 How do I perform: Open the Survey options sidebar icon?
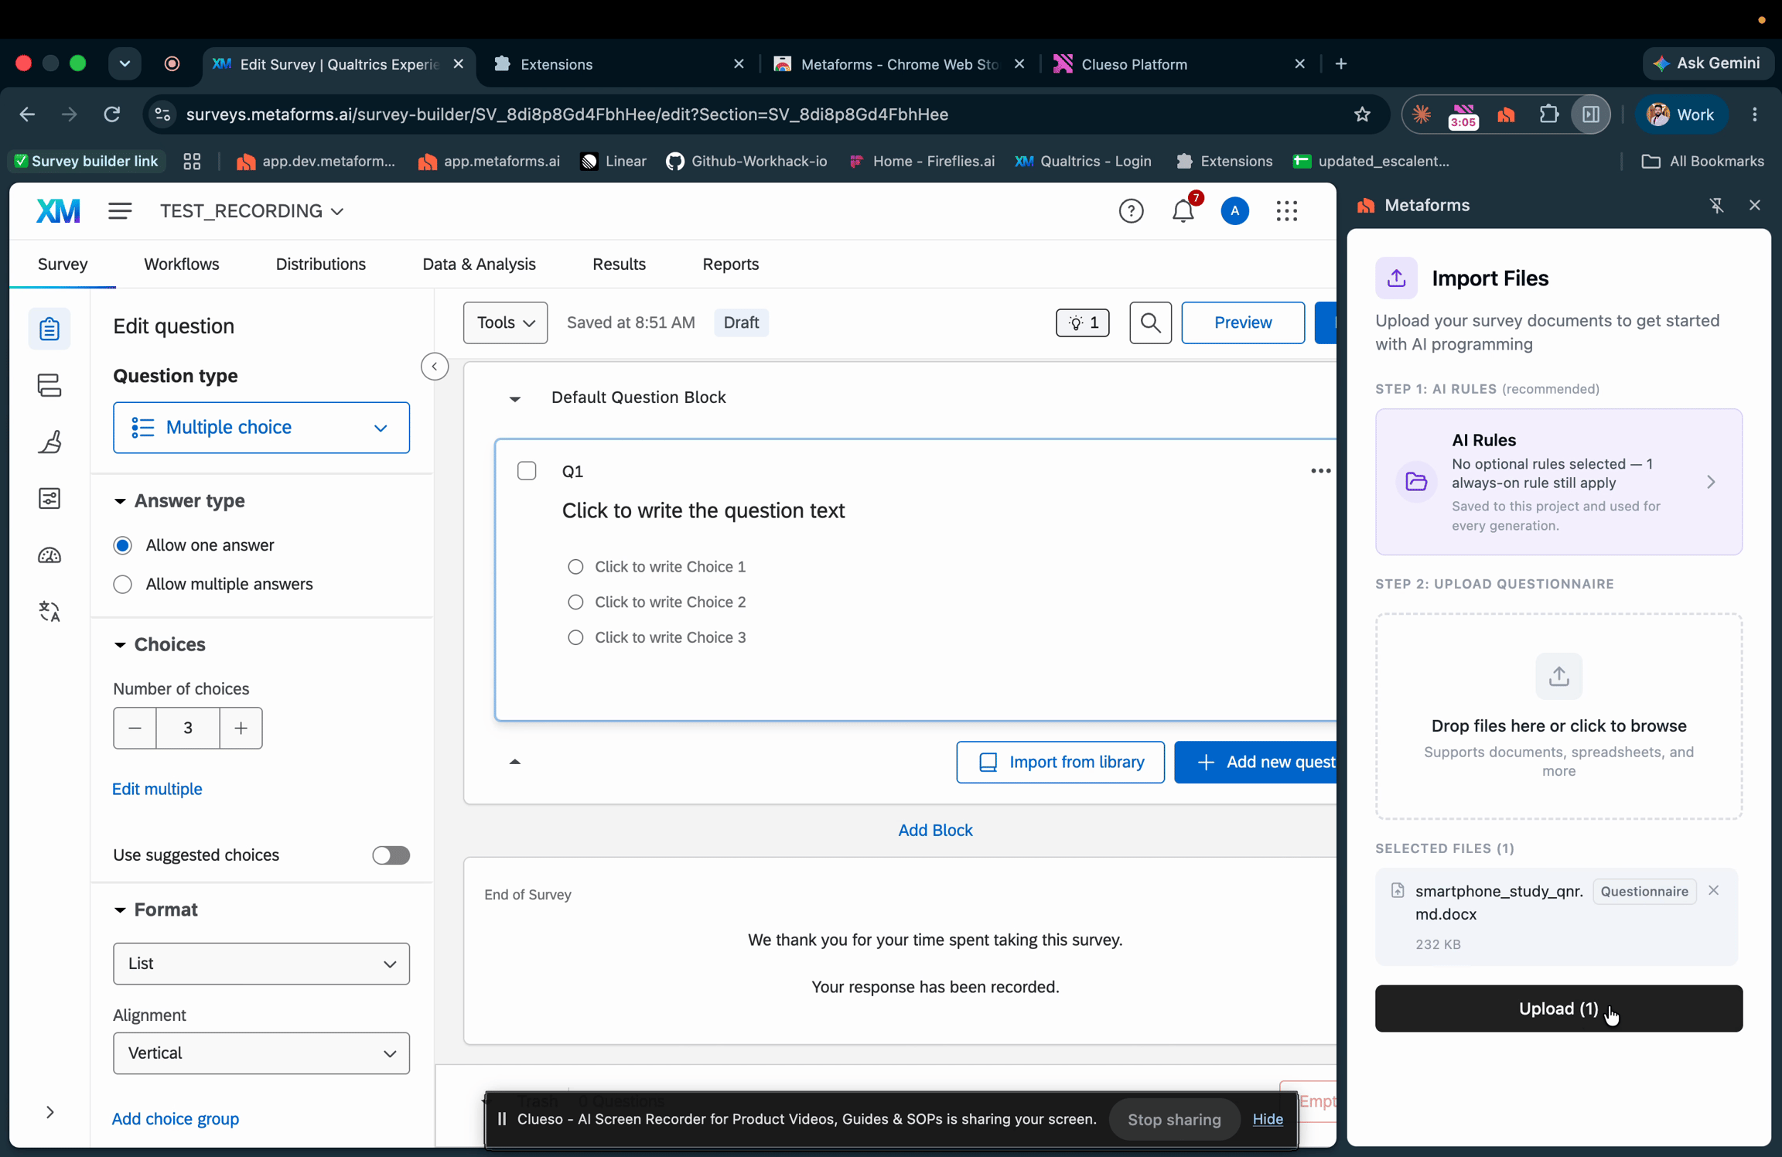click(49, 498)
